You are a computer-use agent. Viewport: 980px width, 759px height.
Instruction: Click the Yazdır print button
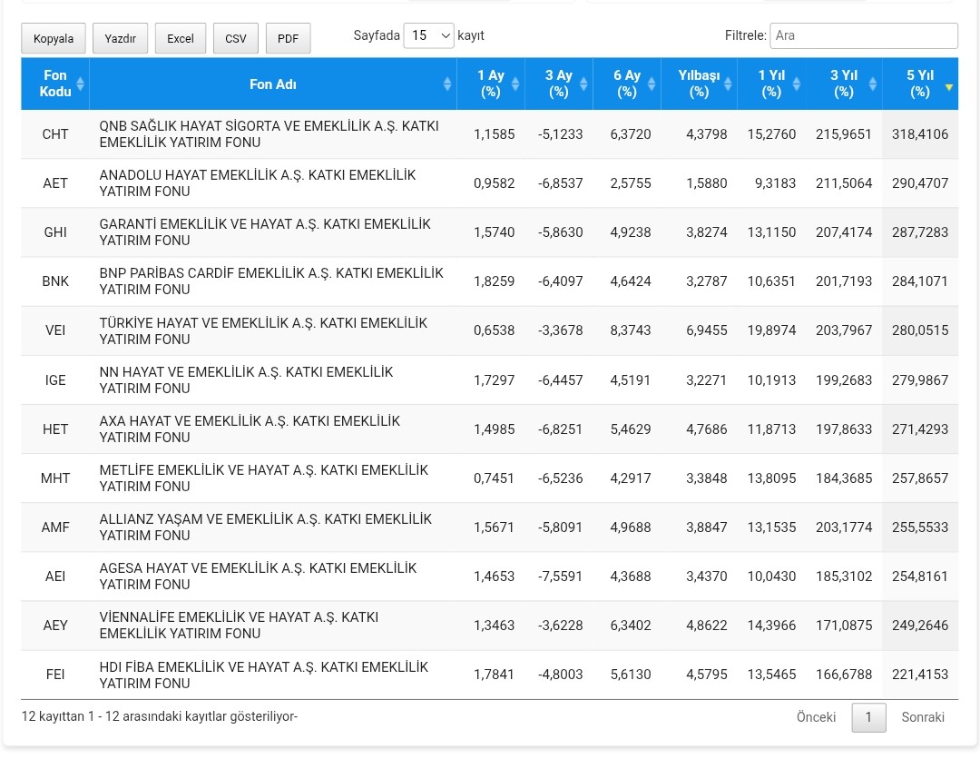(120, 38)
